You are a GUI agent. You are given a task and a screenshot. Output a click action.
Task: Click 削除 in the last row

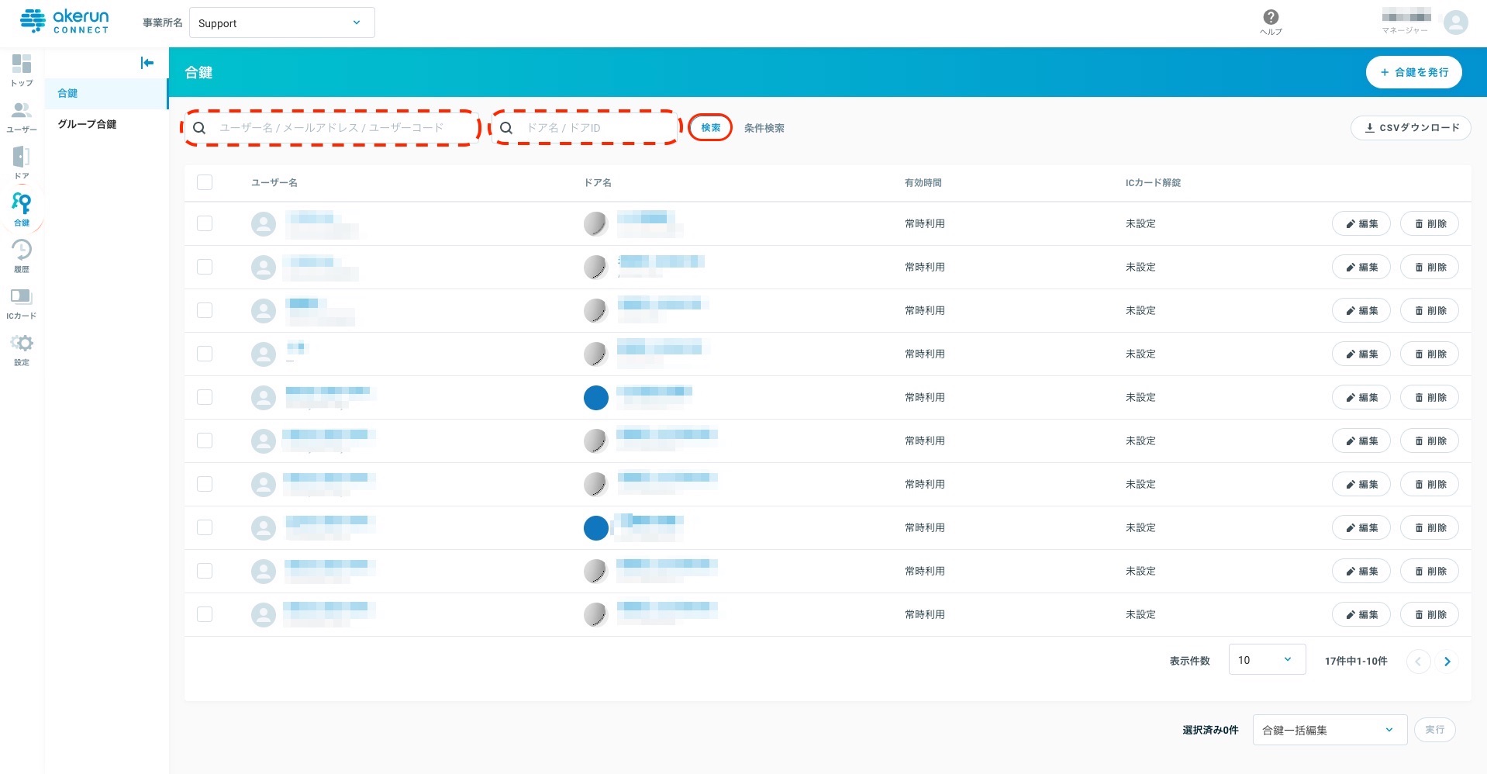pos(1430,614)
